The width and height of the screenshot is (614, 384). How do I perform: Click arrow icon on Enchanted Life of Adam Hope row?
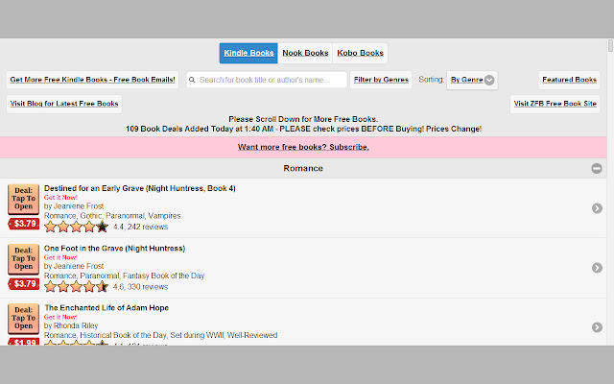[x=597, y=327]
